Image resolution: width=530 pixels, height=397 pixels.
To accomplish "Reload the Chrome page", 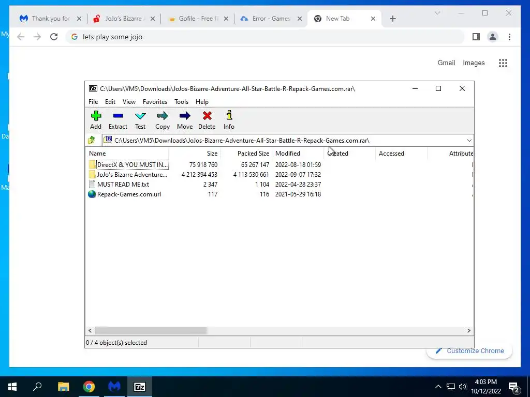I will 54,37.
